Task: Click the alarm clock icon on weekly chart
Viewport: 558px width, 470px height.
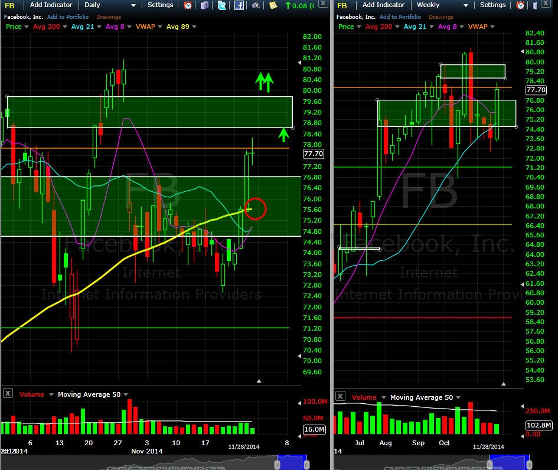Action: tap(520, 5)
